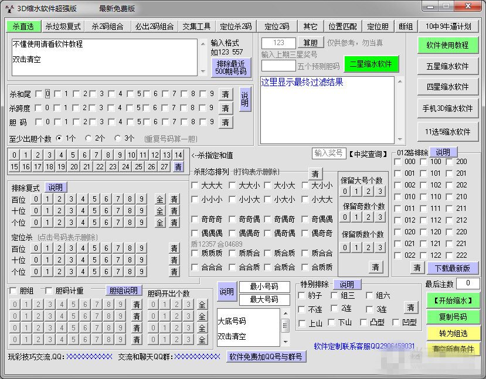Enable the 豹子 special exclusion checkbox
Screen dimensions: 486x379
tap(300, 295)
